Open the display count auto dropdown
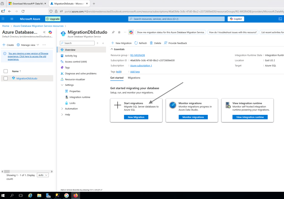 [x=43, y=175]
